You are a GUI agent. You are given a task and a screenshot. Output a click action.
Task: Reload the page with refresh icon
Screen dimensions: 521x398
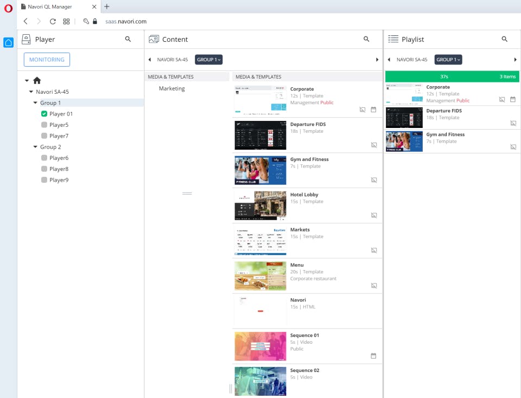click(53, 21)
